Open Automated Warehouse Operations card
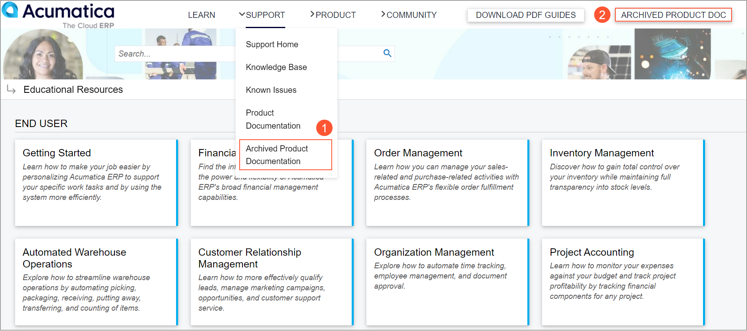Image resolution: width=747 pixels, height=331 pixels. 96,281
